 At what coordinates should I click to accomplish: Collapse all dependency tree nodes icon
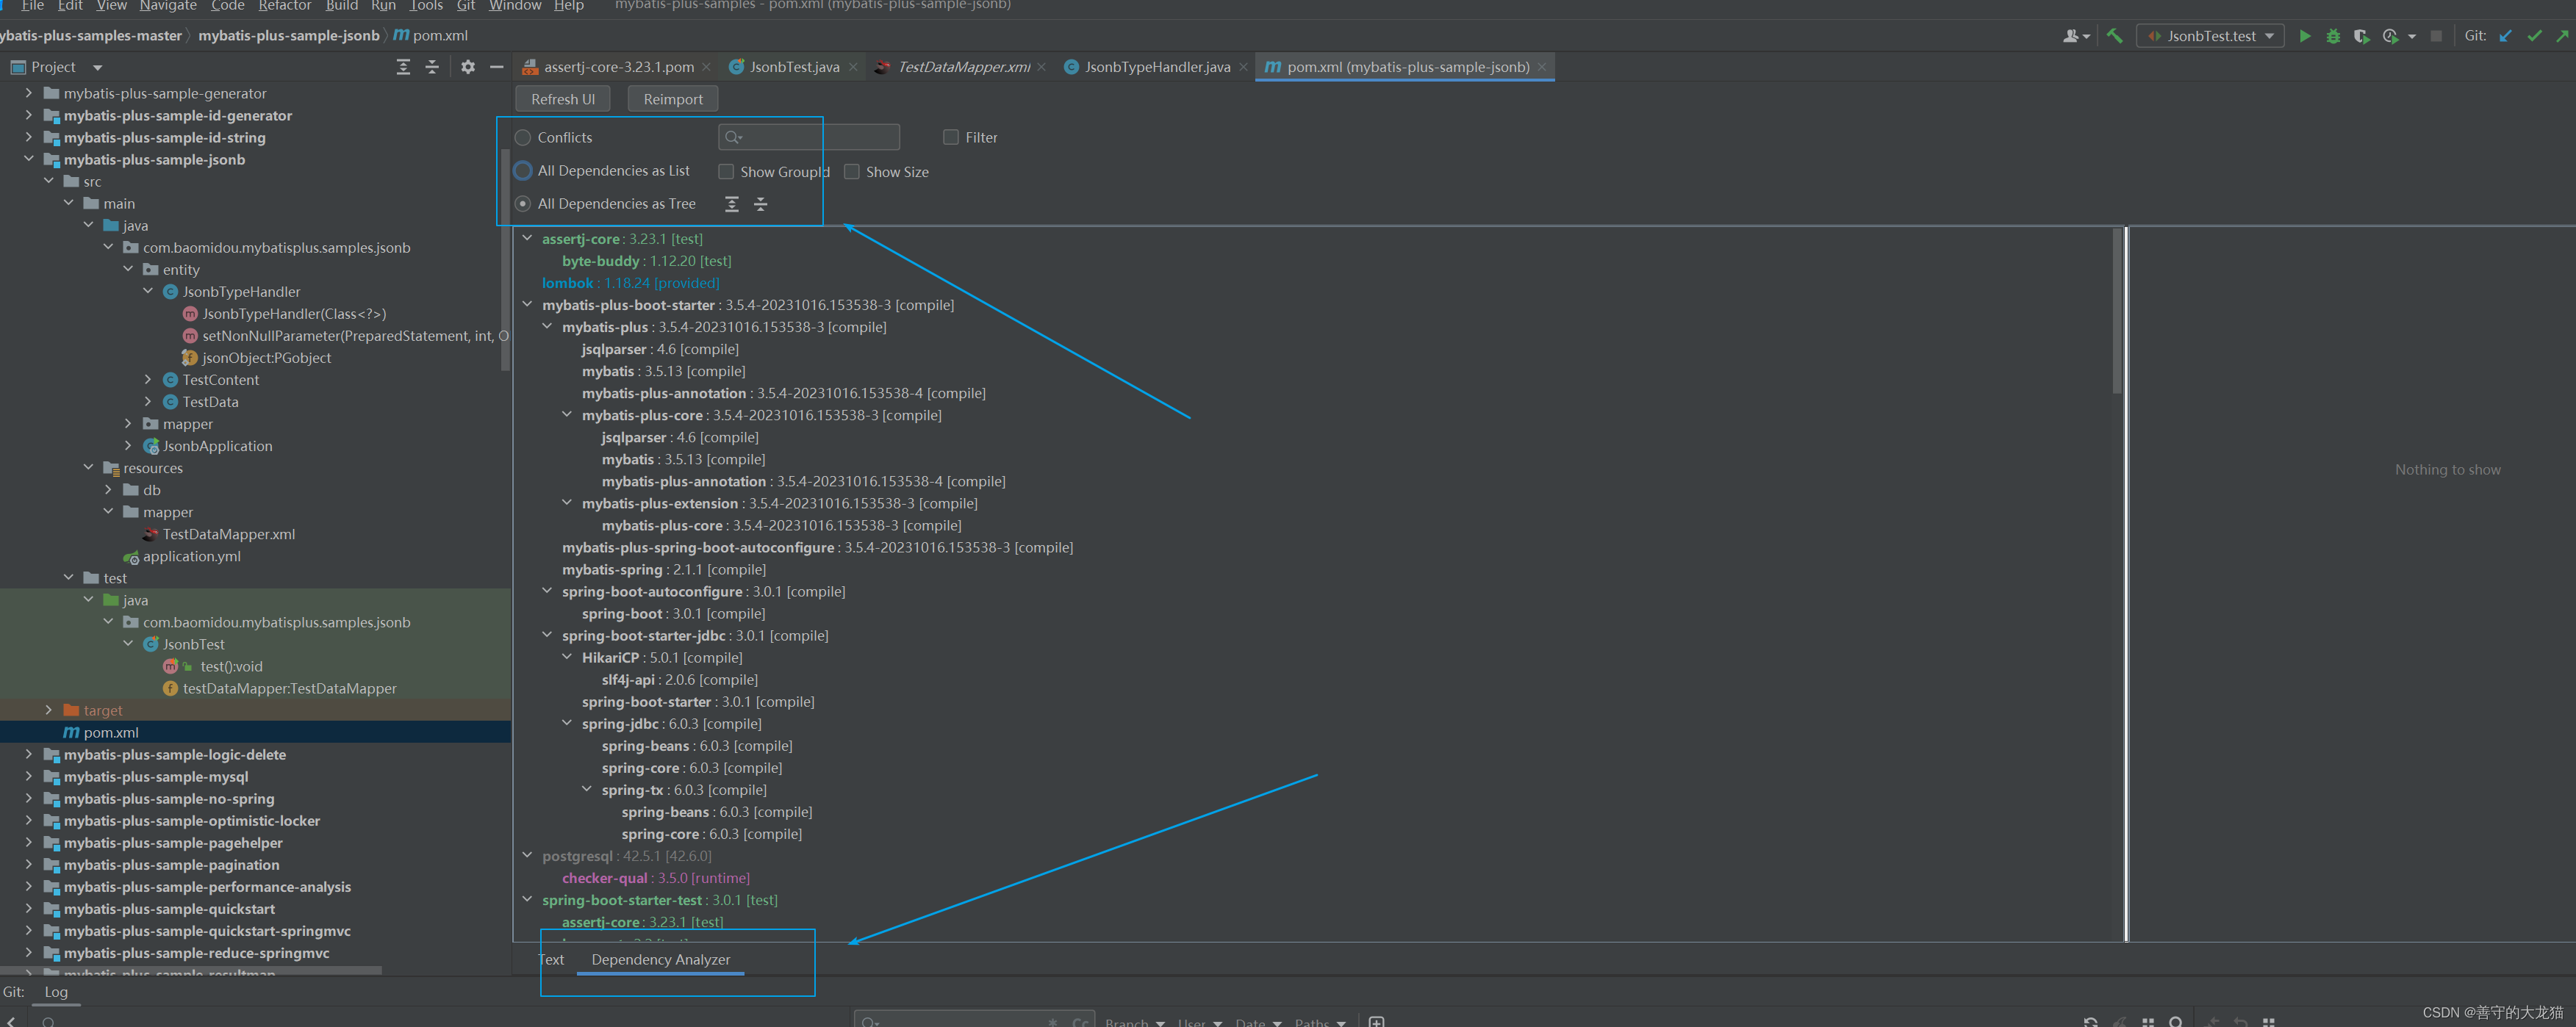[x=760, y=204]
